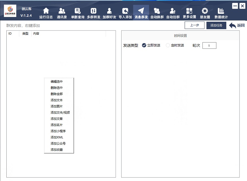Click the 轮次 number input field
Screen dimensions: 247x181
(209, 46)
